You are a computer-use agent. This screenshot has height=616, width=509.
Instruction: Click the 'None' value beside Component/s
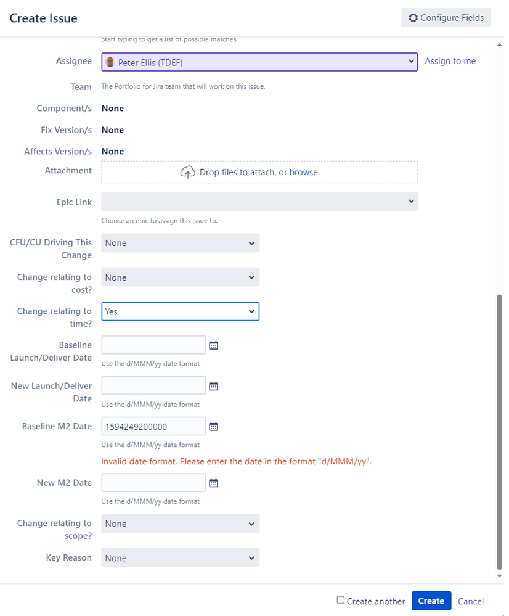(113, 108)
